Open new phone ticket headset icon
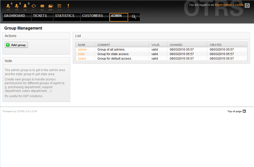 coord(33,6)
